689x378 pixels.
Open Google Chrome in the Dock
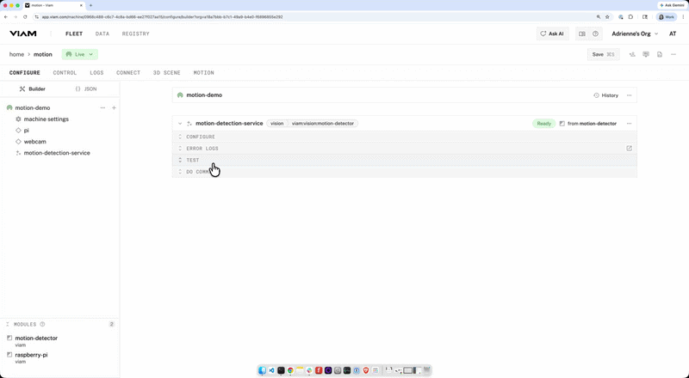click(290, 370)
